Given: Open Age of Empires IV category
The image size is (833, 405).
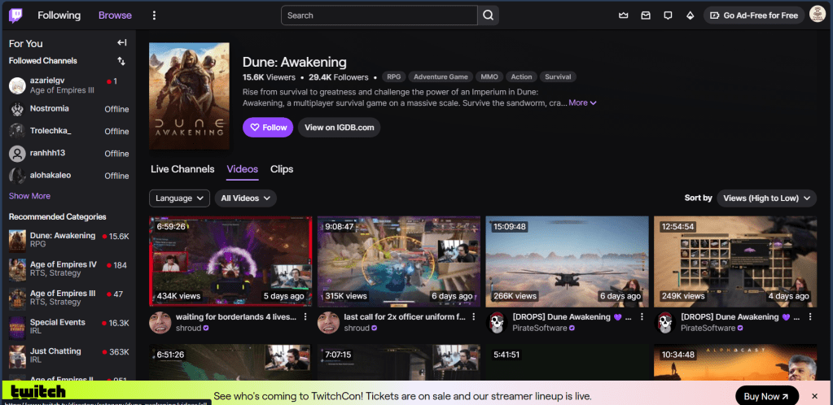Looking at the screenshot, I should click(69, 268).
